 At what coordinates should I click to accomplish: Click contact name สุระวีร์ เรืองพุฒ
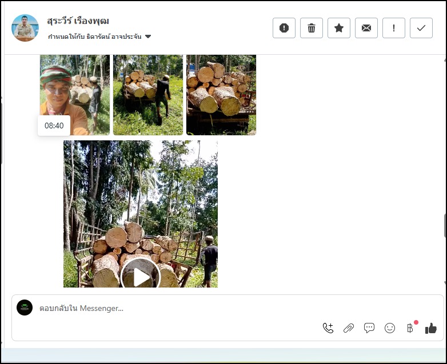coord(78,21)
